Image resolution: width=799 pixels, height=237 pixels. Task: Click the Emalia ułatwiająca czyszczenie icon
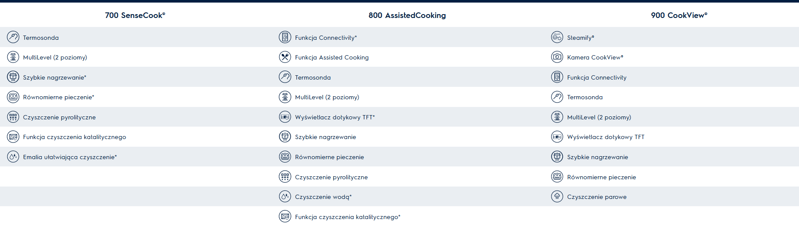[13, 157]
